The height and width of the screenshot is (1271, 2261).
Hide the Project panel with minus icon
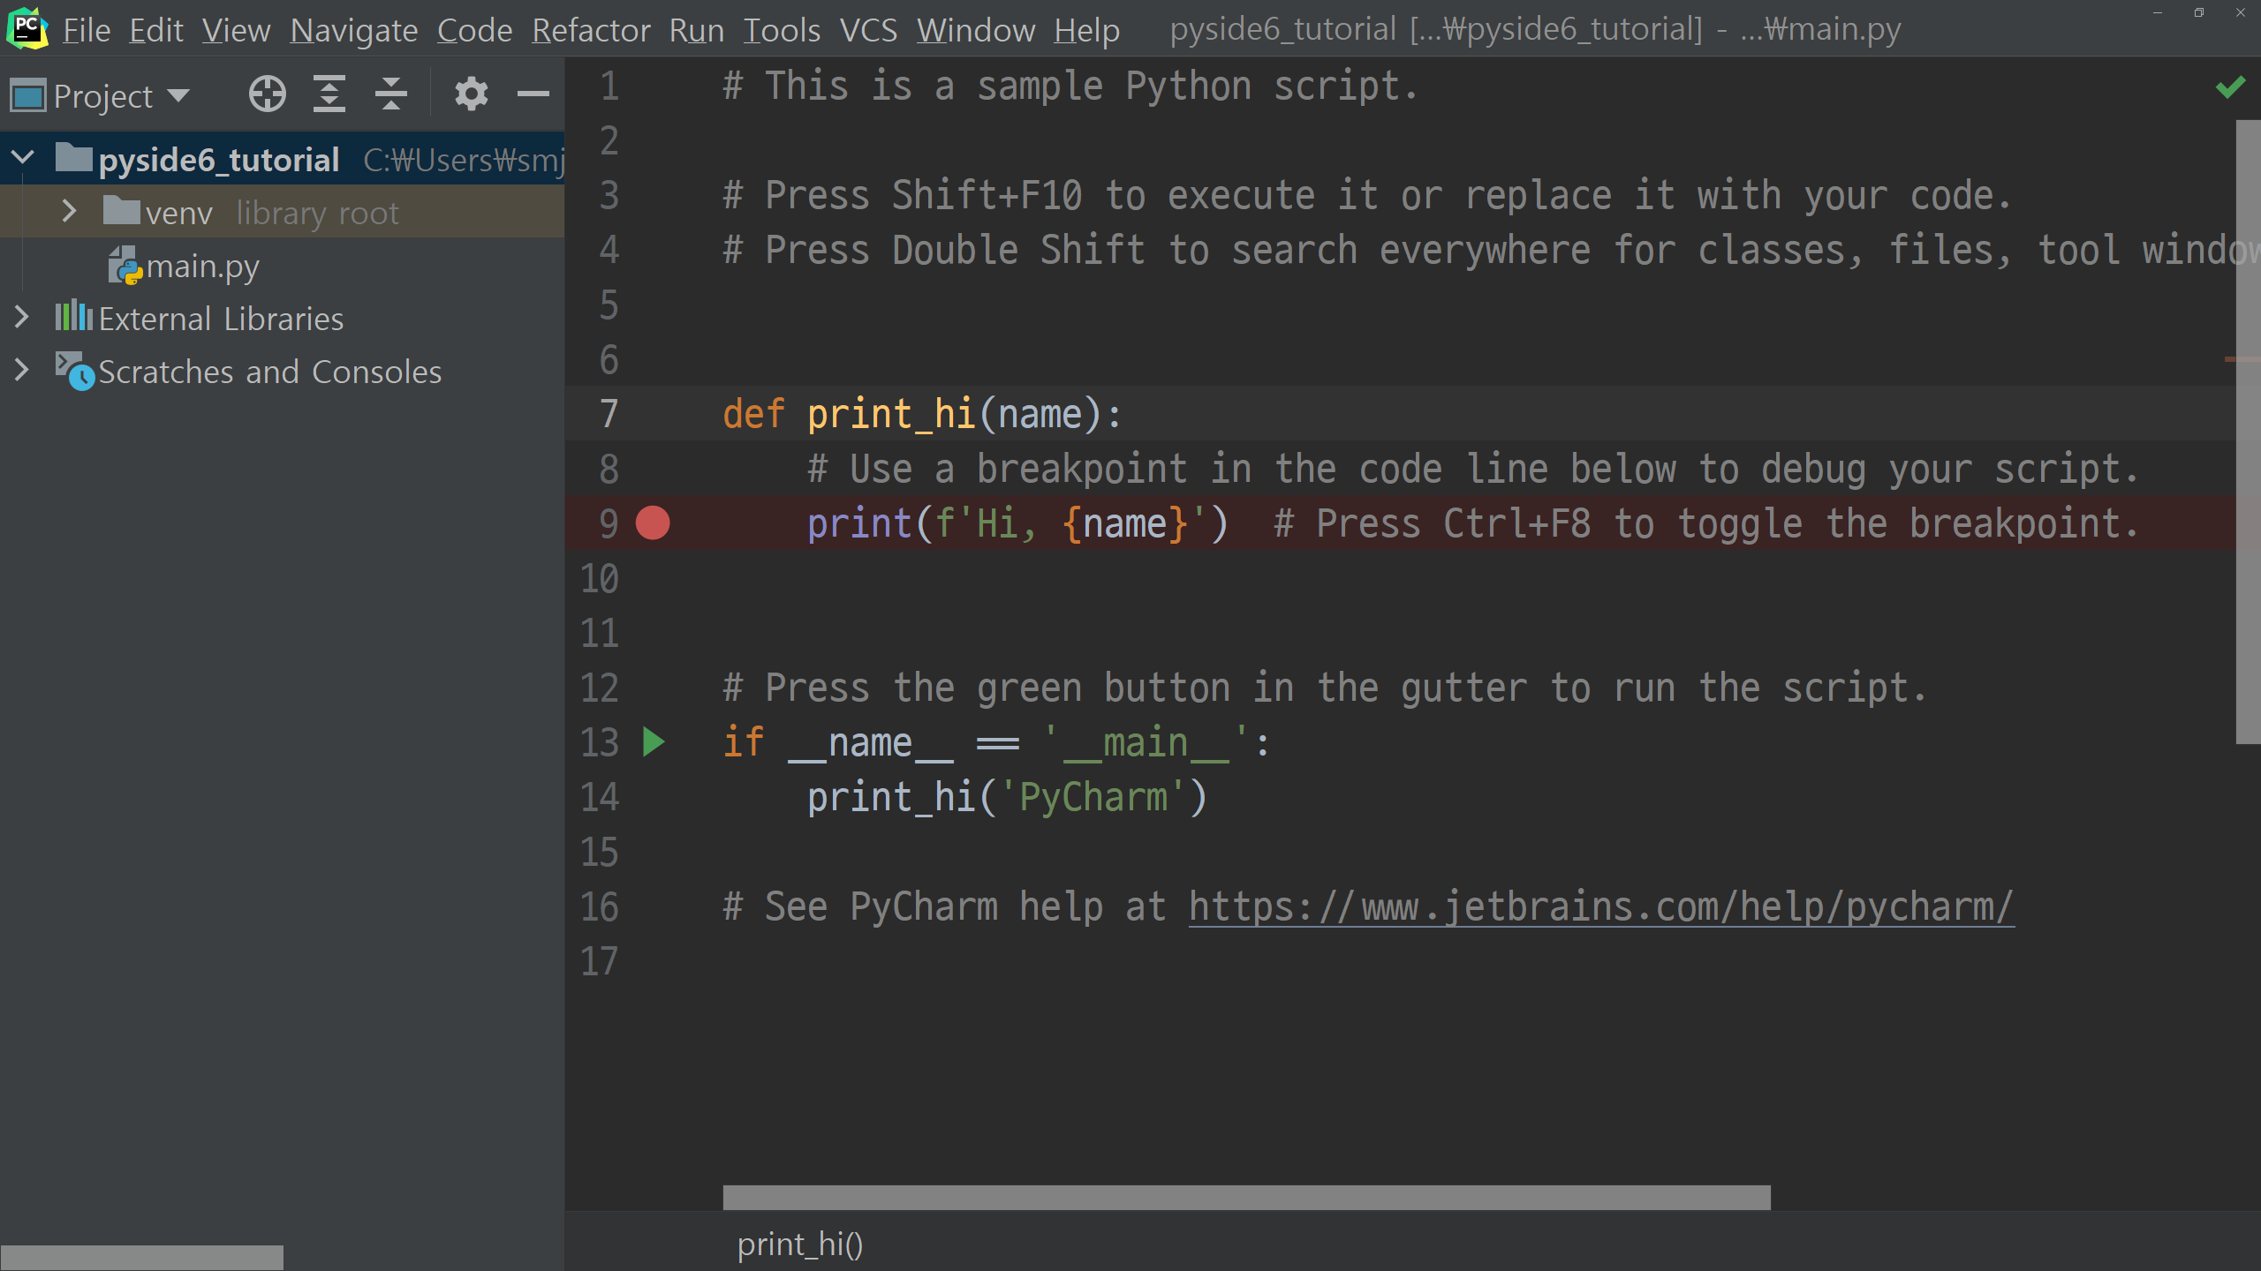[x=533, y=94]
